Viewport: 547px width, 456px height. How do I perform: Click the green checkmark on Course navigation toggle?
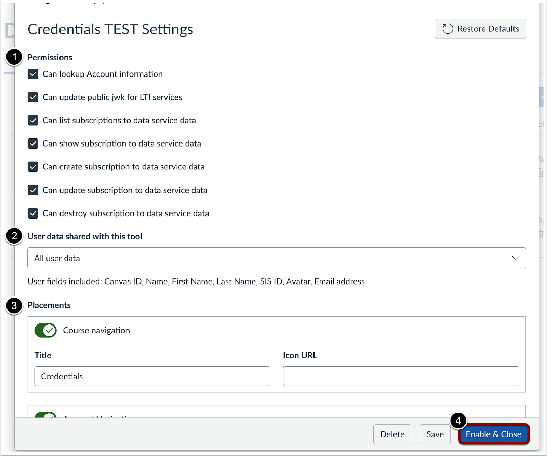[49, 330]
